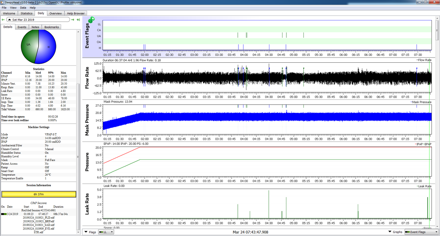The height and width of the screenshot is (236, 440).
Task: Click the first H event marker near 02:00
Action: click(144, 47)
